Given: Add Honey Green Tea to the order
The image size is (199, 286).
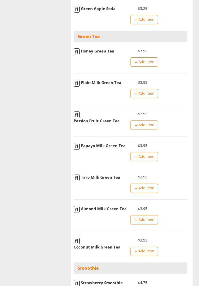Looking at the screenshot, I should pyautogui.click(x=144, y=62).
